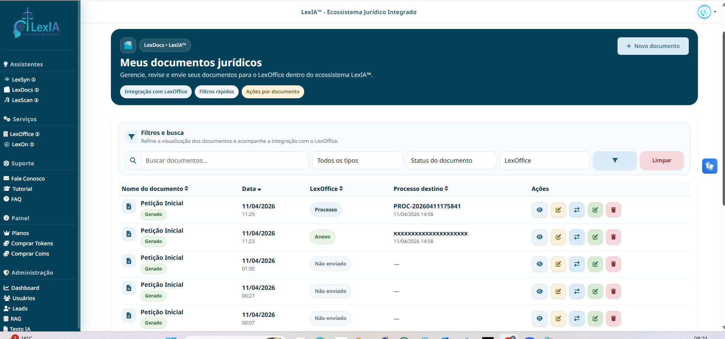The width and height of the screenshot is (725, 339).
Task: Sort by Data column
Action: (x=252, y=189)
